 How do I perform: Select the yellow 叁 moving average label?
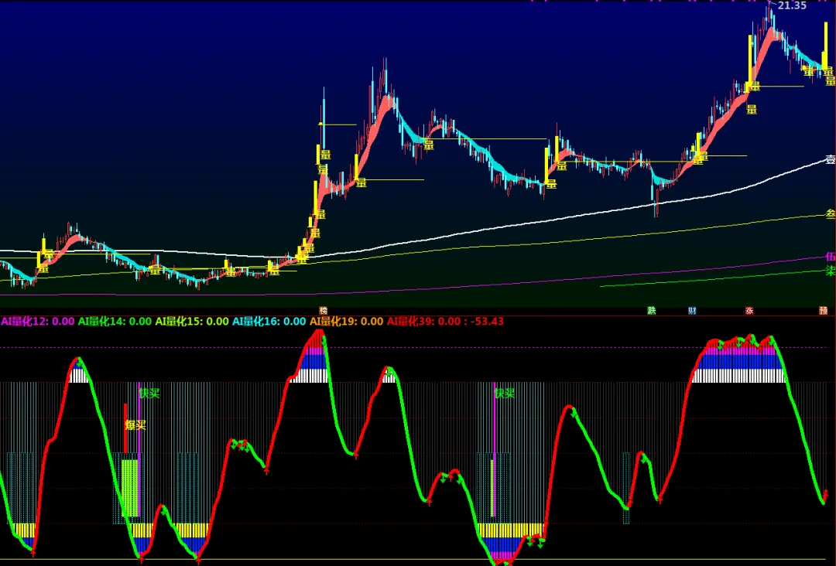pos(831,214)
